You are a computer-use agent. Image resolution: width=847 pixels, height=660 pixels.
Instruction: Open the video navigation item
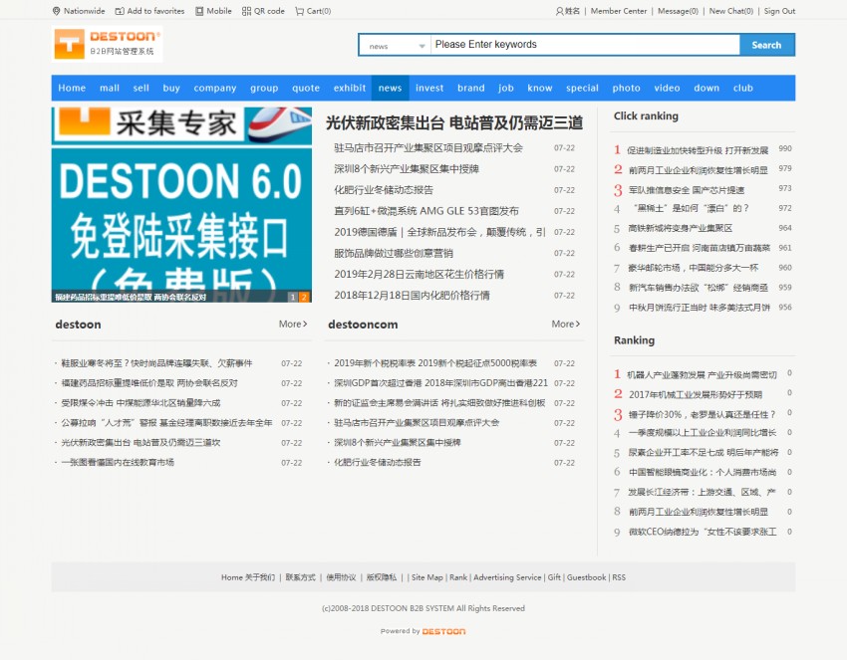(x=667, y=88)
